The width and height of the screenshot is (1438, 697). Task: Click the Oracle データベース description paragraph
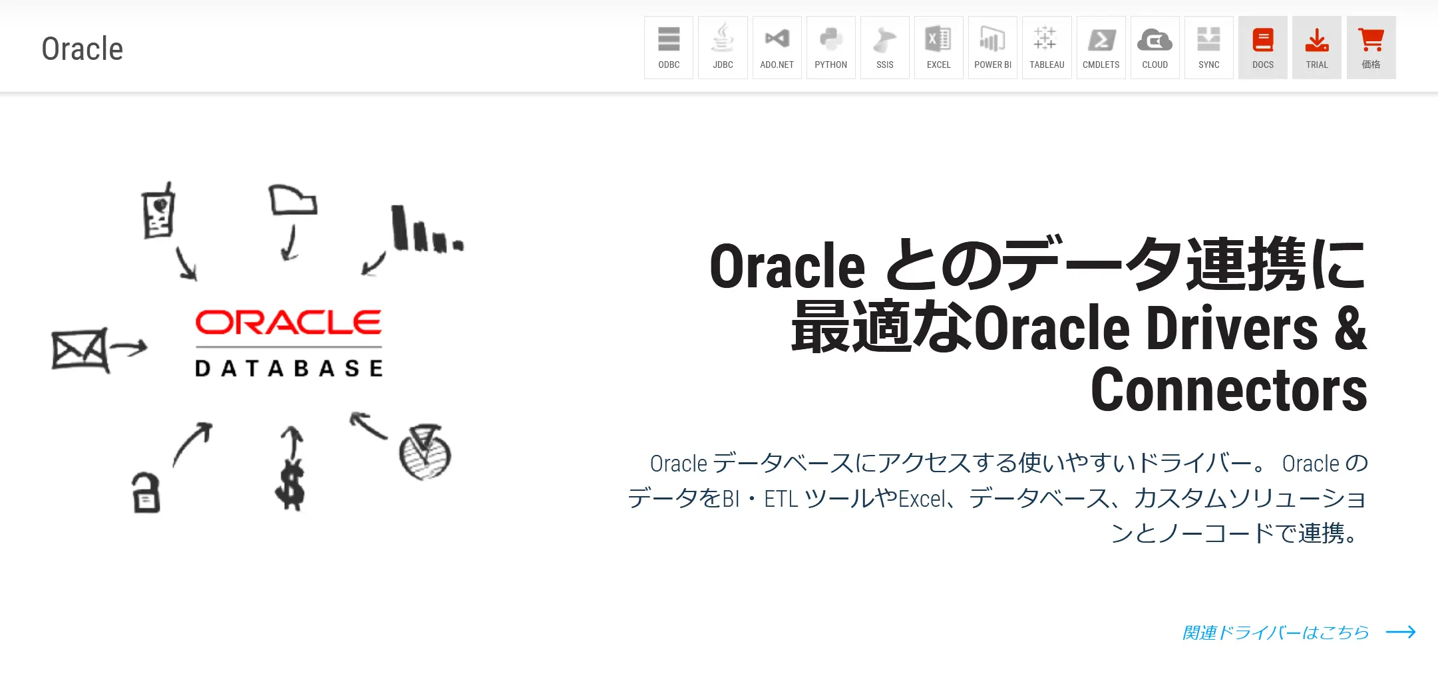click(998, 498)
